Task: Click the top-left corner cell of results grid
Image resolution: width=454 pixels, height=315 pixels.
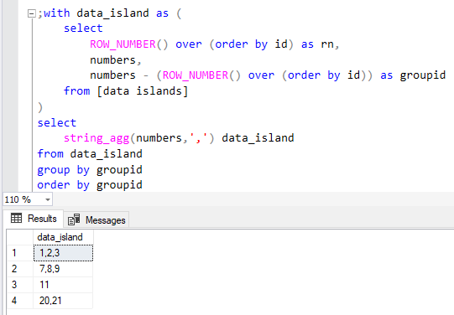Action: tap(19, 237)
